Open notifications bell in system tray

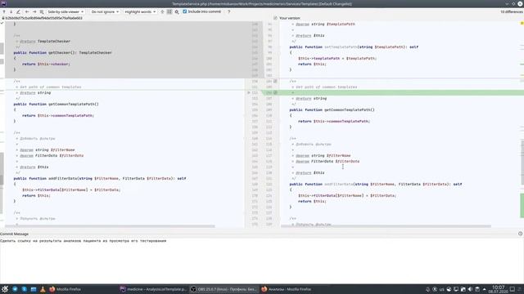[x=427, y=289]
